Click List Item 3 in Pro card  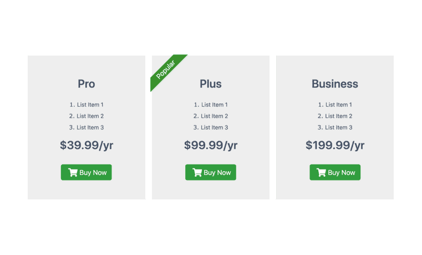pos(90,128)
